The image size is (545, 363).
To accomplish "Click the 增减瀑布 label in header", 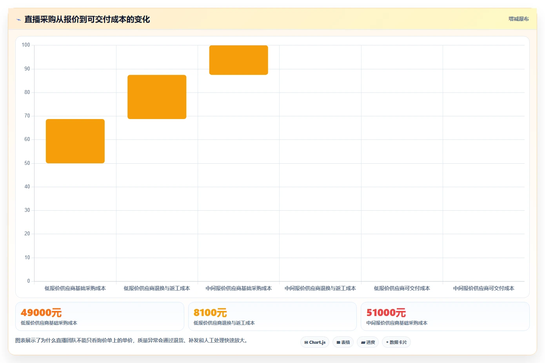I will (518, 19).
